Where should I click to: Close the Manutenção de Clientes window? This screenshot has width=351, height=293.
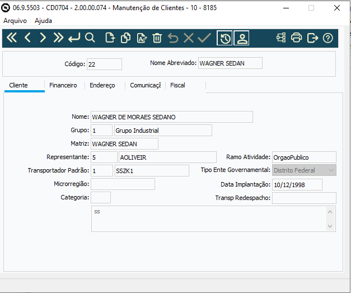(337, 8)
